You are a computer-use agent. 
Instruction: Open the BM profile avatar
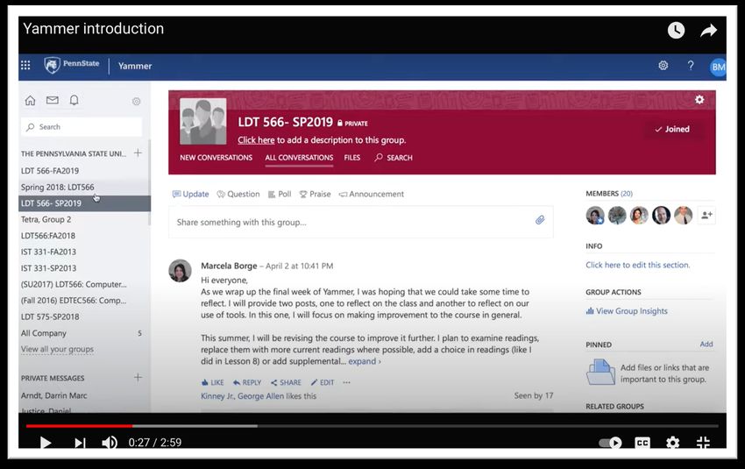(x=718, y=67)
